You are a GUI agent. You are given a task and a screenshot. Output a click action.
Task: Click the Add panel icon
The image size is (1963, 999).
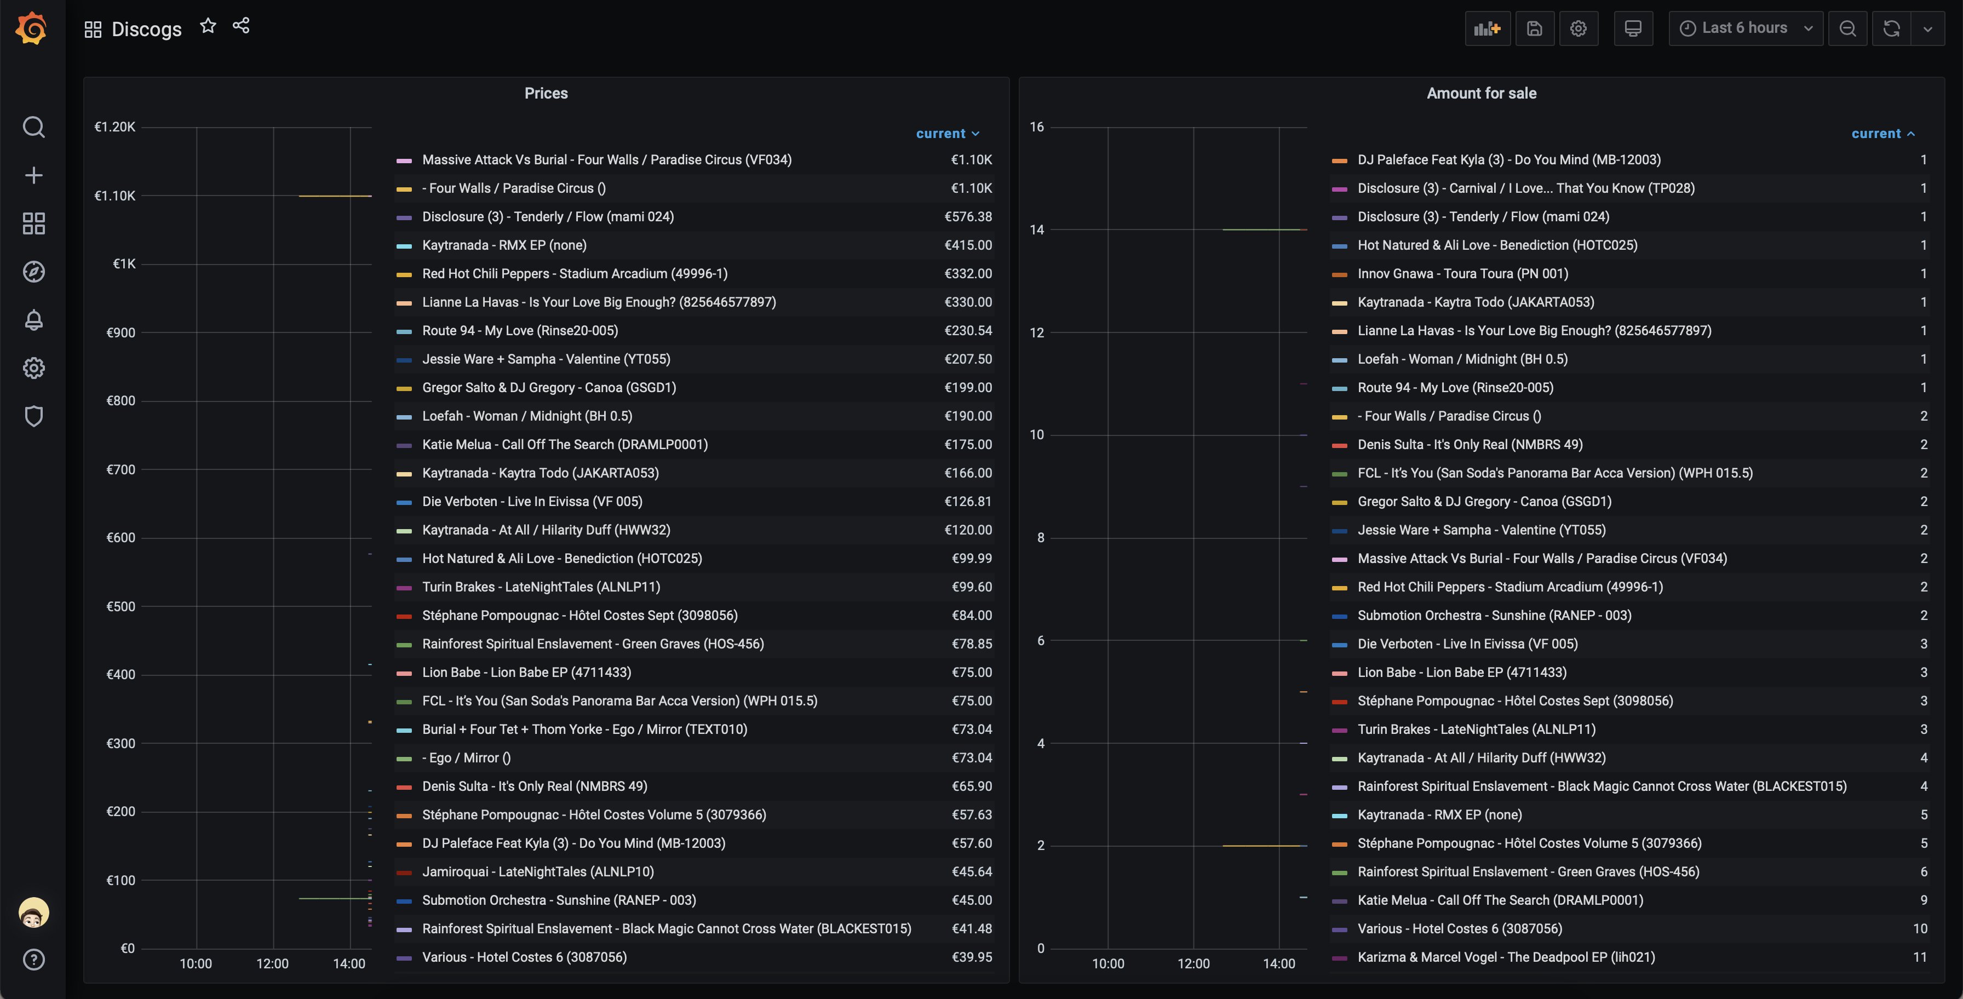(1488, 29)
